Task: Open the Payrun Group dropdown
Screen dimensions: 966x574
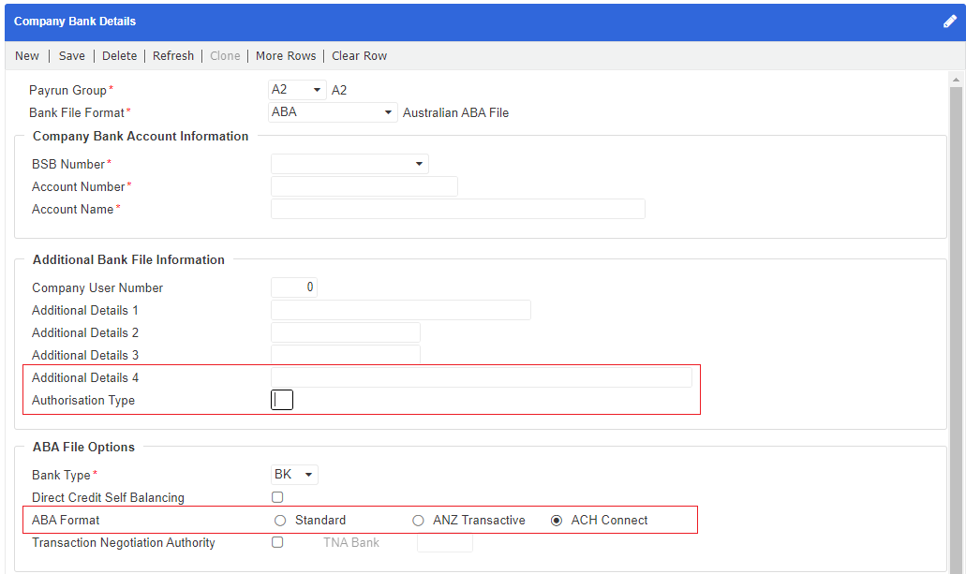Action: (x=316, y=89)
